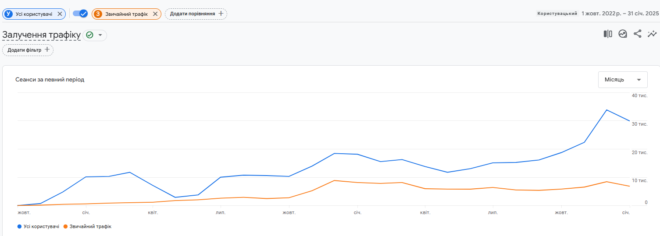
Task: Toggle 'Звичайний трафік' series in chart legend
Action: point(90,226)
